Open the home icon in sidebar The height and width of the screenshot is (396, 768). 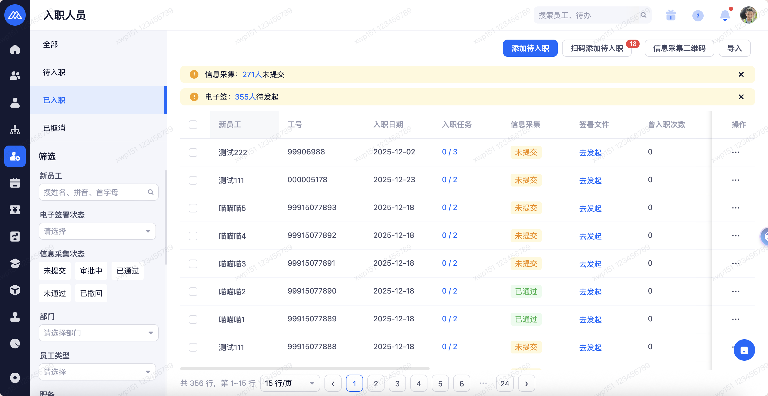point(15,49)
